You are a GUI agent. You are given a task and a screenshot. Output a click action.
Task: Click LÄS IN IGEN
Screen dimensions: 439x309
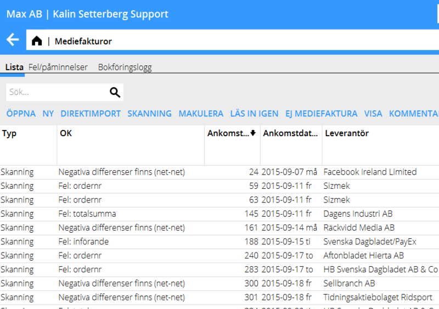pyautogui.click(x=254, y=114)
